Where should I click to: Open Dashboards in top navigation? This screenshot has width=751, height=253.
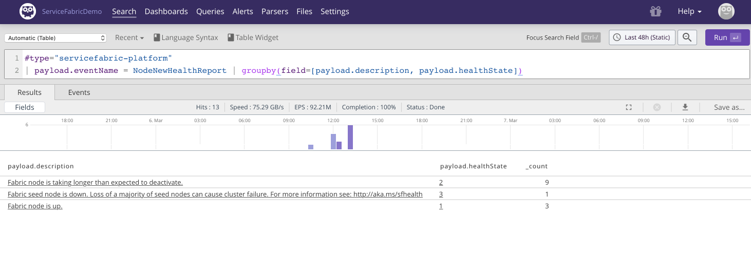click(x=166, y=11)
